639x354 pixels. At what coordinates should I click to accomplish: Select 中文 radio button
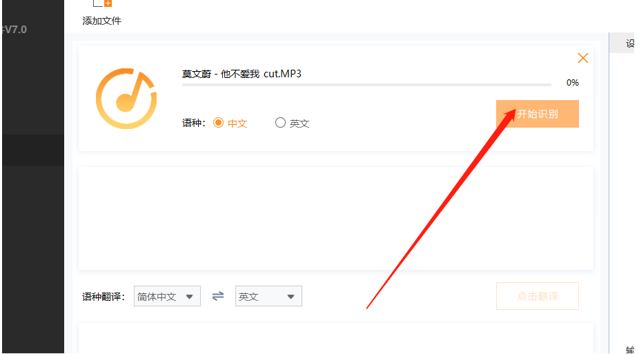[x=219, y=123]
